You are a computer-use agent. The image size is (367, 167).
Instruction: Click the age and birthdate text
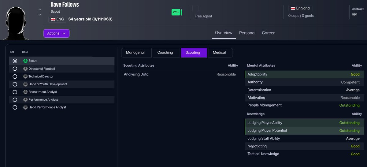[x=91, y=19]
